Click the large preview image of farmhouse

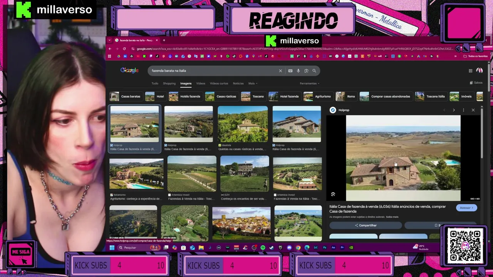[x=403, y=158]
